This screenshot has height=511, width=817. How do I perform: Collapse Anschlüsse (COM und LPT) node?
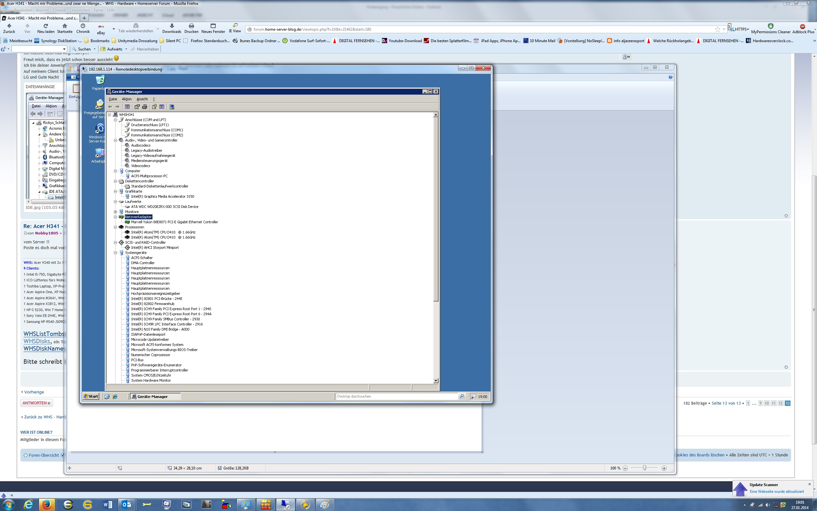coord(116,120)
